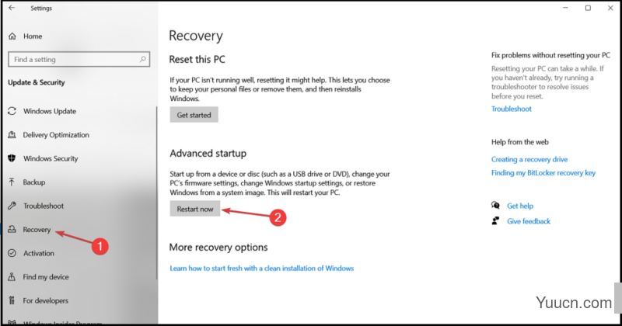
Task: Click the Recovery page heading
Action: [x=196, y=36]
